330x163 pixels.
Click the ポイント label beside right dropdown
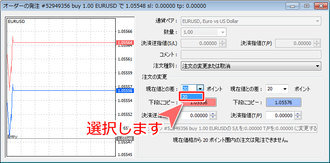302,89
